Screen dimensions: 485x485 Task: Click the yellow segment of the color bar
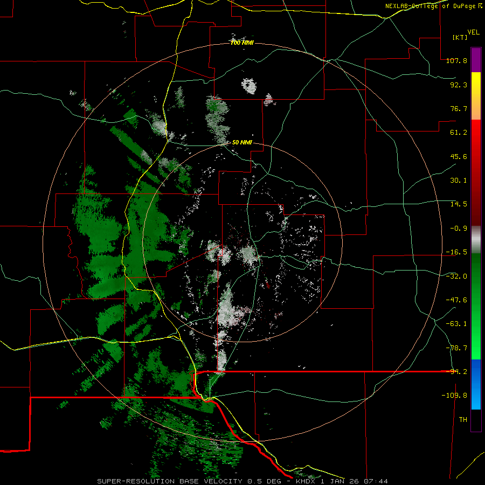tap(476, 96)
